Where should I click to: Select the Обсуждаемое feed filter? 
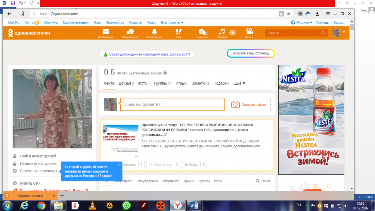coord(147,181)
